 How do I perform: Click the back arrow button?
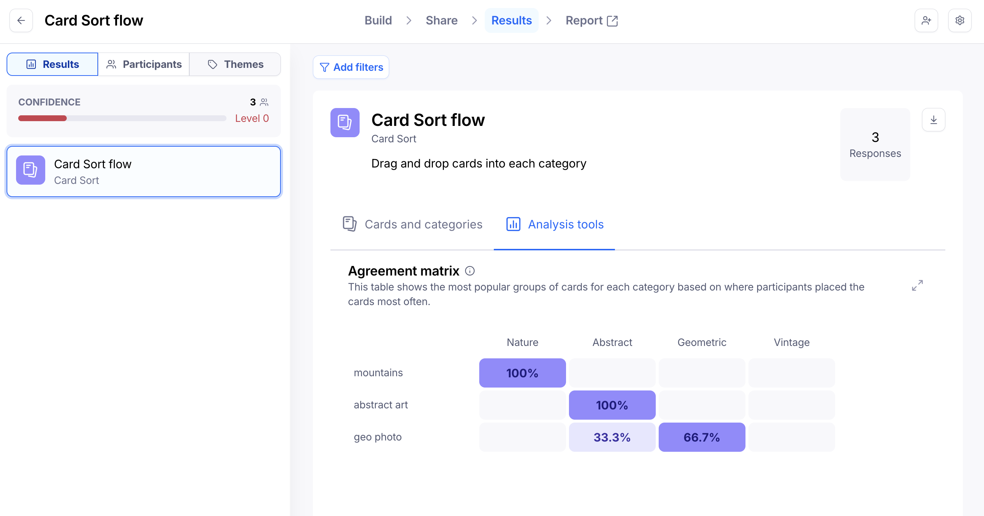[21, 20]
